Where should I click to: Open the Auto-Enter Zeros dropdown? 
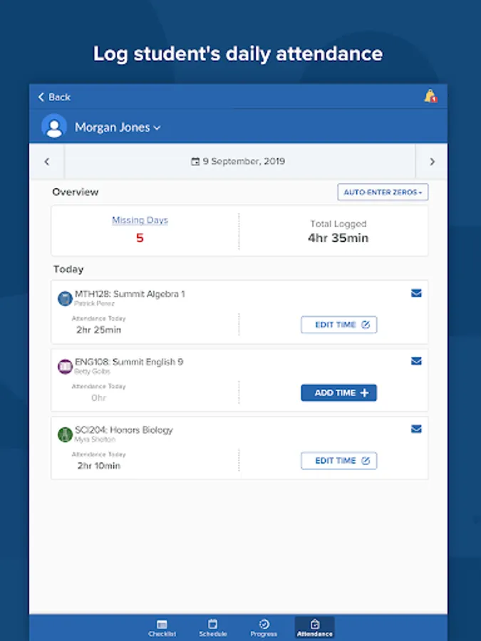pyautogui.click(x=383, y=192)
